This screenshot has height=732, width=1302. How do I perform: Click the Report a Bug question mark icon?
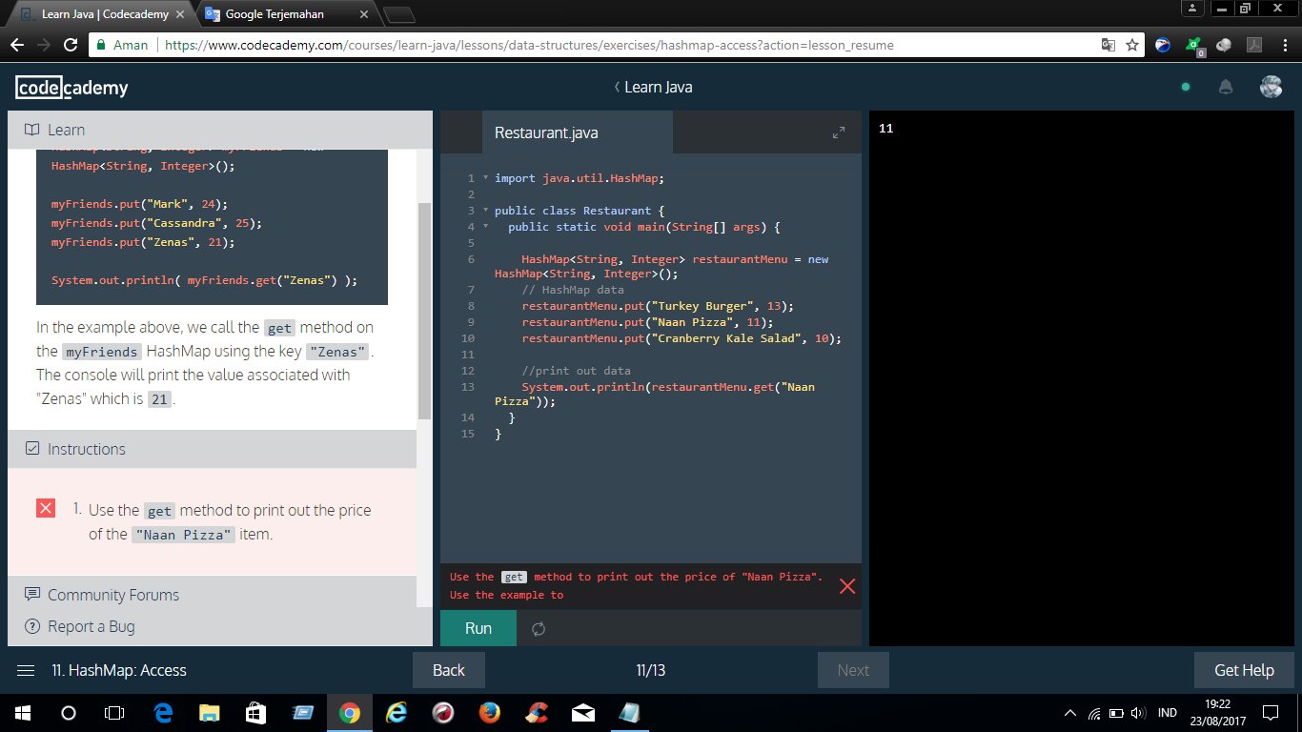point(33,626)
